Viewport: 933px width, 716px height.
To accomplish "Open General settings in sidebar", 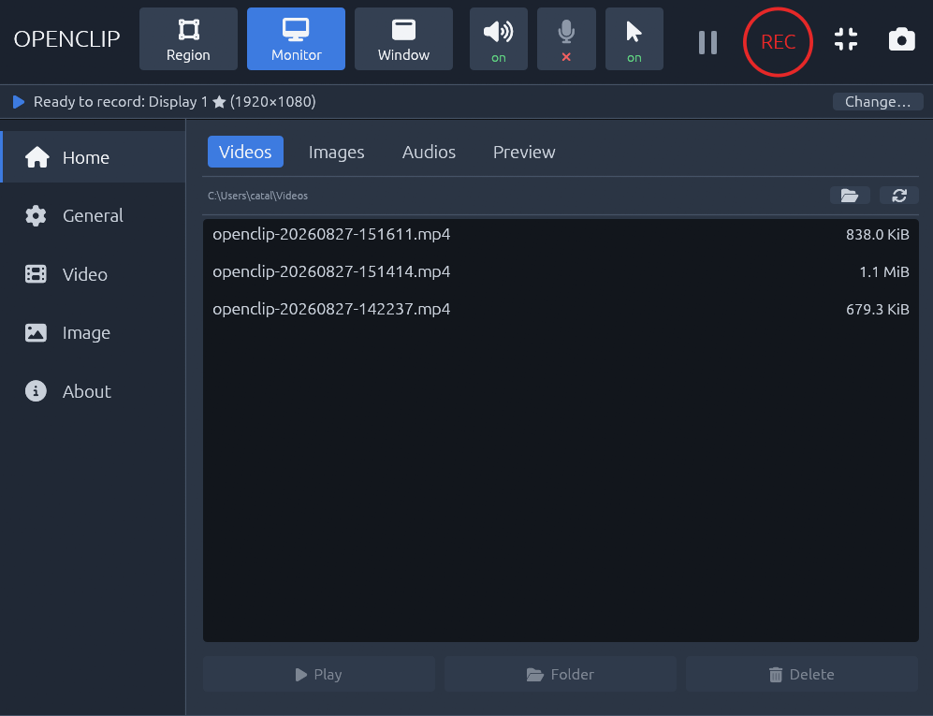I will (94, 215).
